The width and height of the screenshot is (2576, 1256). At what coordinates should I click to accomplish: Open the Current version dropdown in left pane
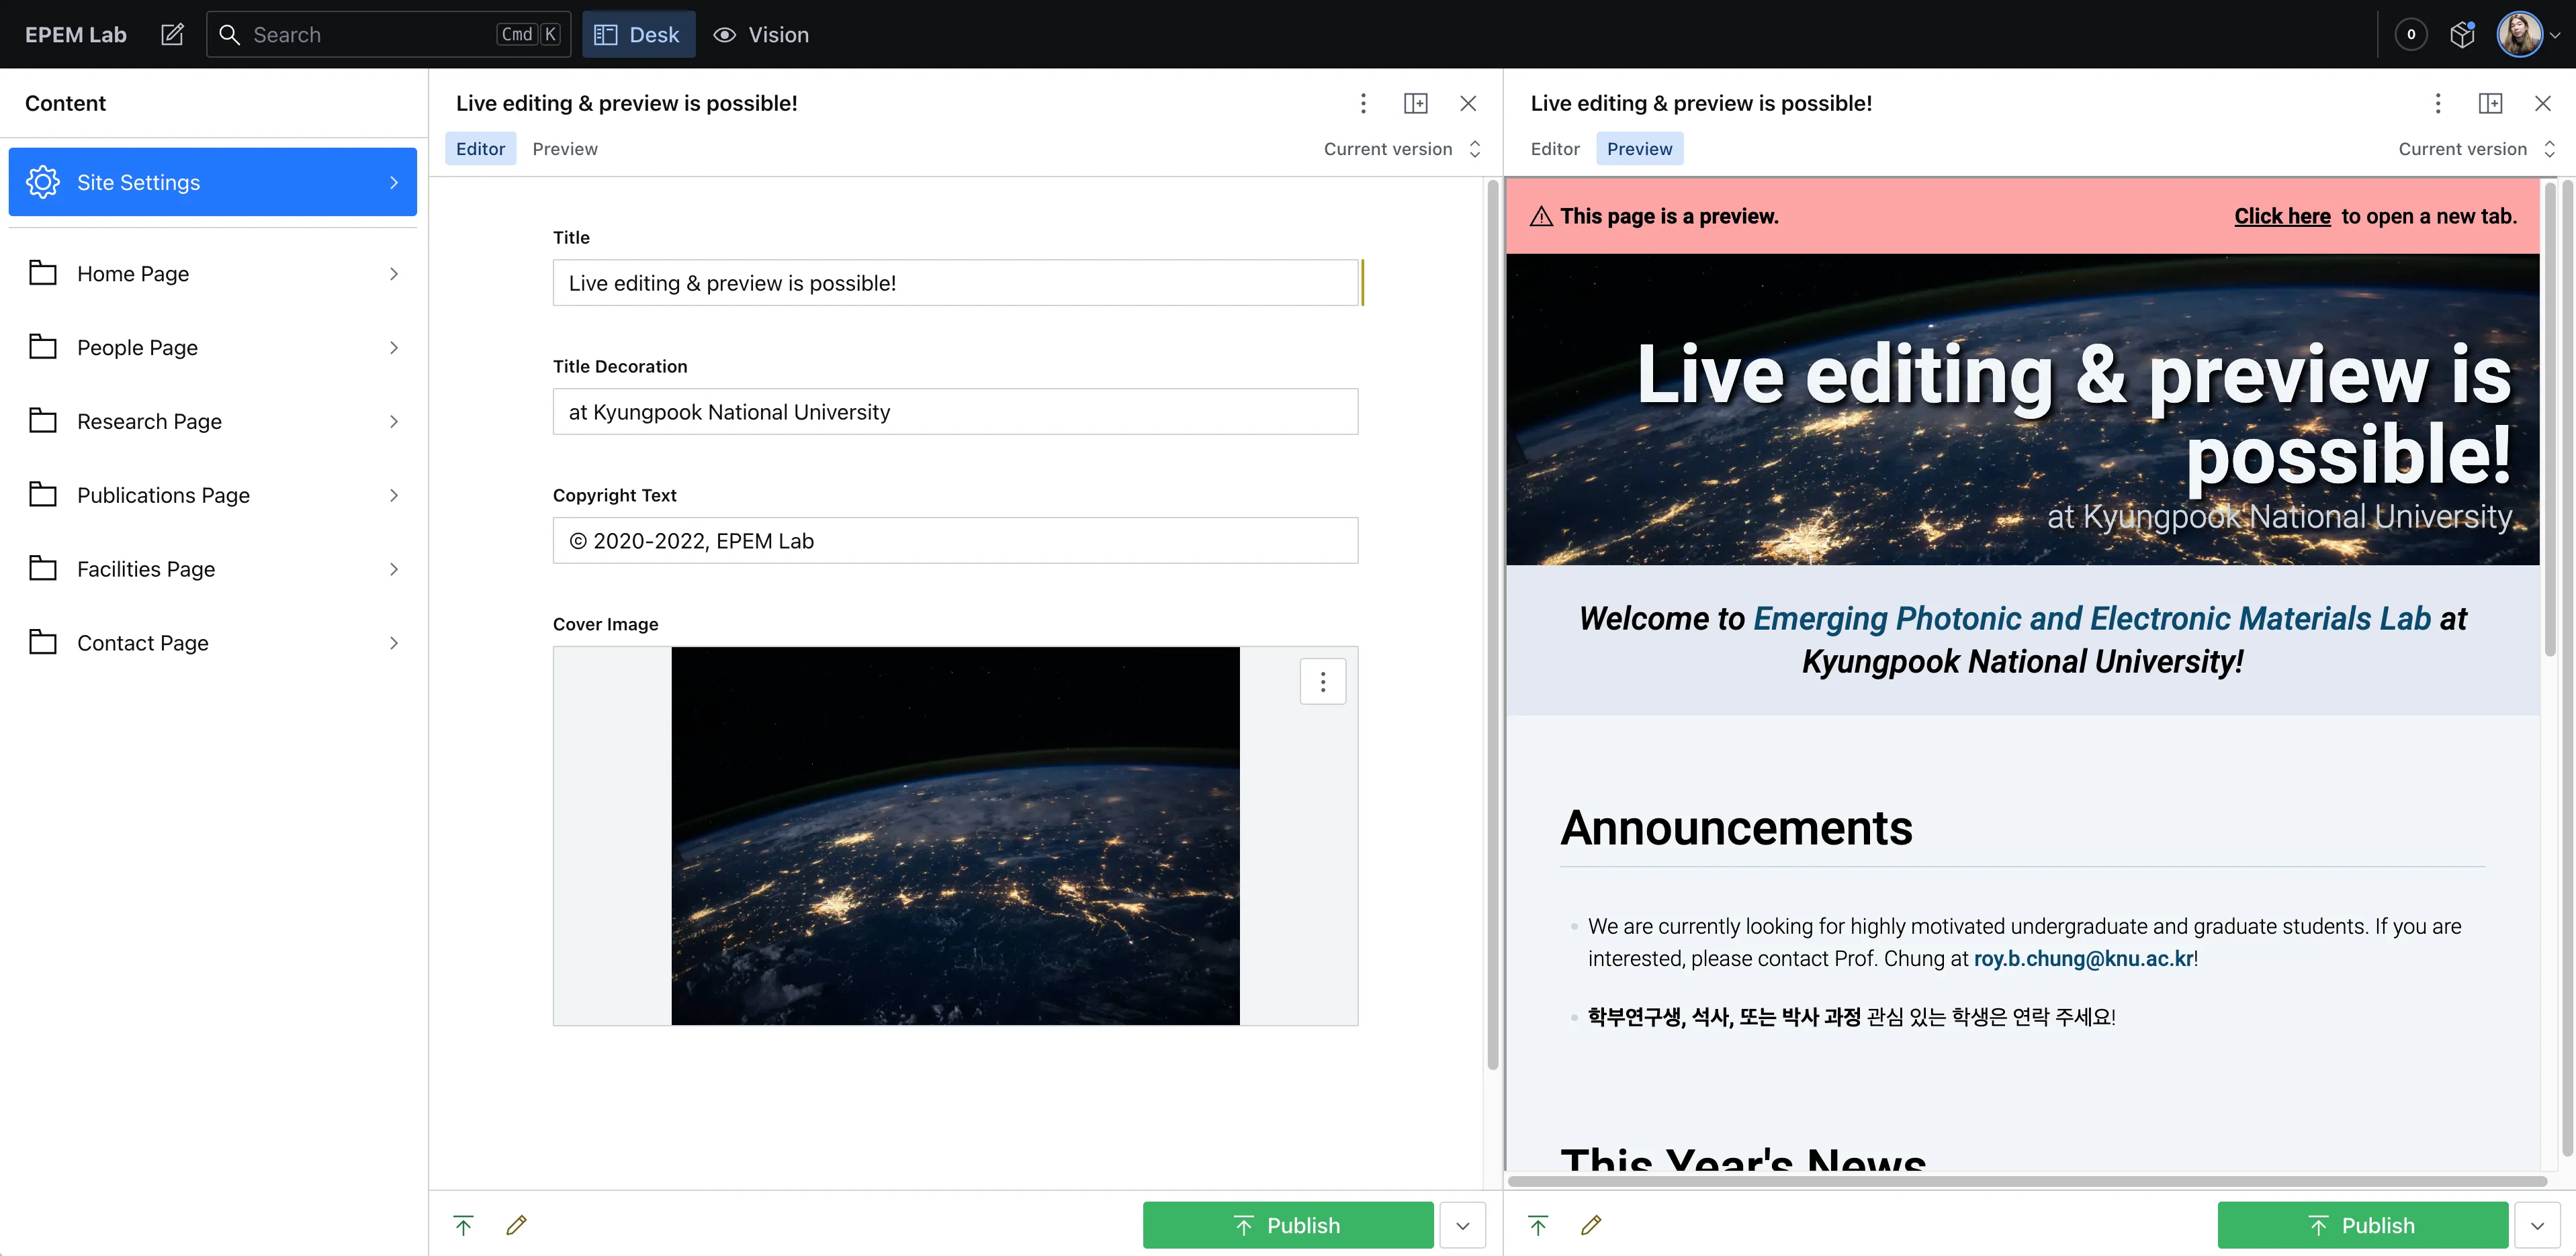click(x=1401, y=149)
